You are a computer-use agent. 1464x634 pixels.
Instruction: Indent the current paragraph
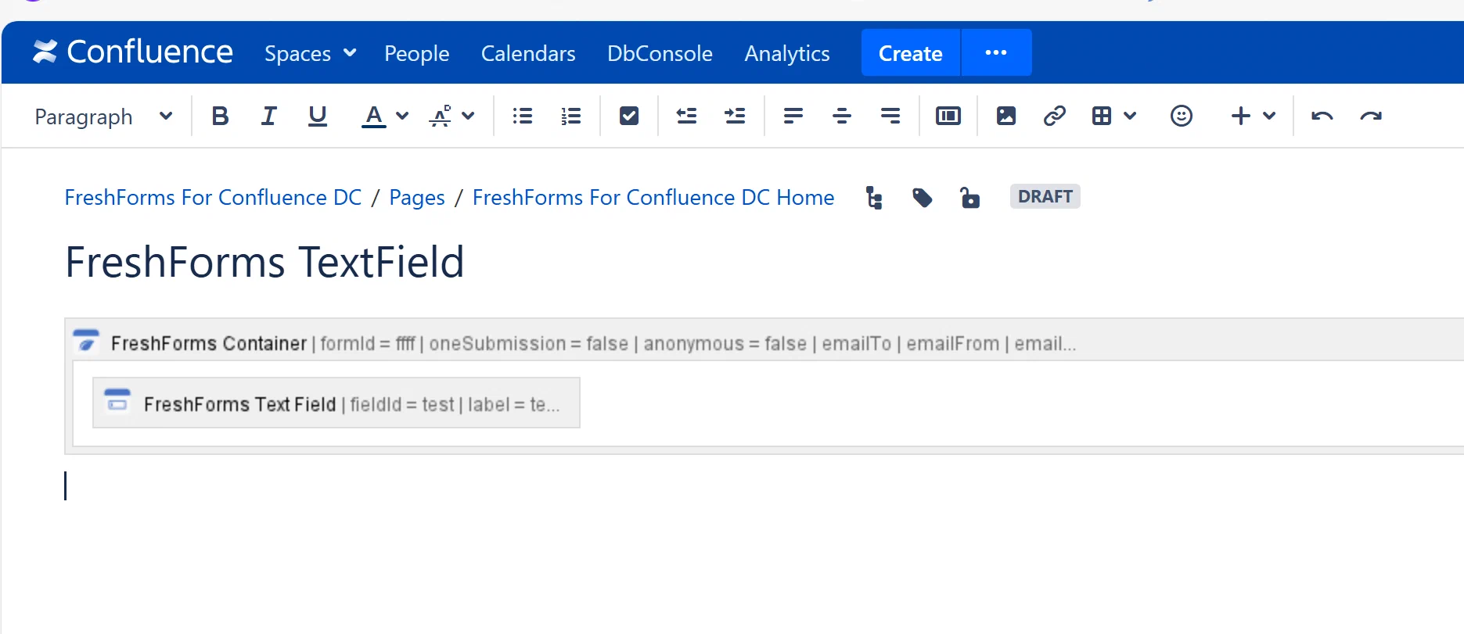[736, 116]
